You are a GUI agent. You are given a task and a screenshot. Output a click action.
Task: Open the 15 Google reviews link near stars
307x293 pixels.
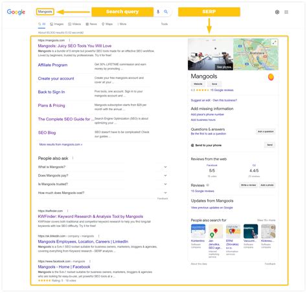[222, 90]
